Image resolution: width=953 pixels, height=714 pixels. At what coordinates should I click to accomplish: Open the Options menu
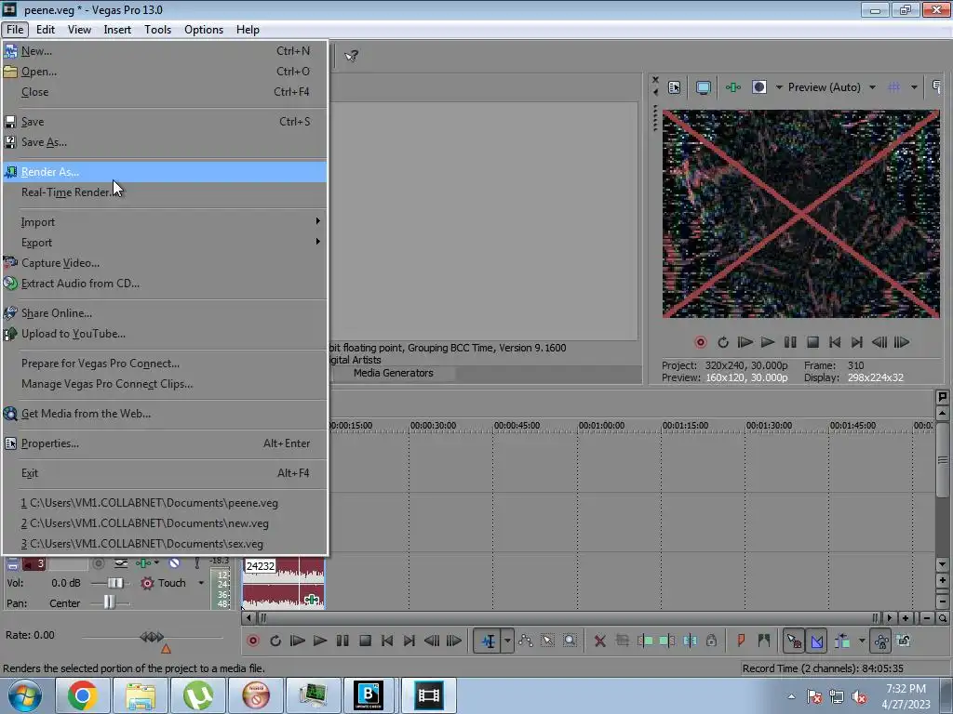(x=204, y=29)
